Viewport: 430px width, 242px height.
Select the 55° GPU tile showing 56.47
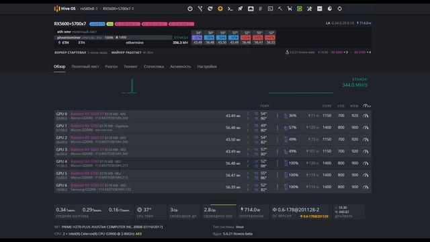point(258,38)
